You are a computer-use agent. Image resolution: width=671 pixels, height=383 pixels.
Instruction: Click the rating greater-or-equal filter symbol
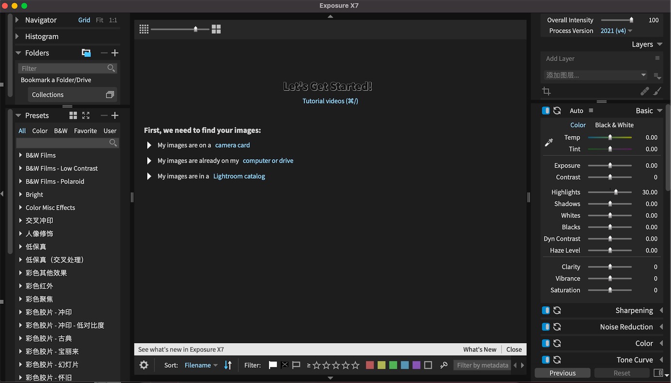pos(309,365)
